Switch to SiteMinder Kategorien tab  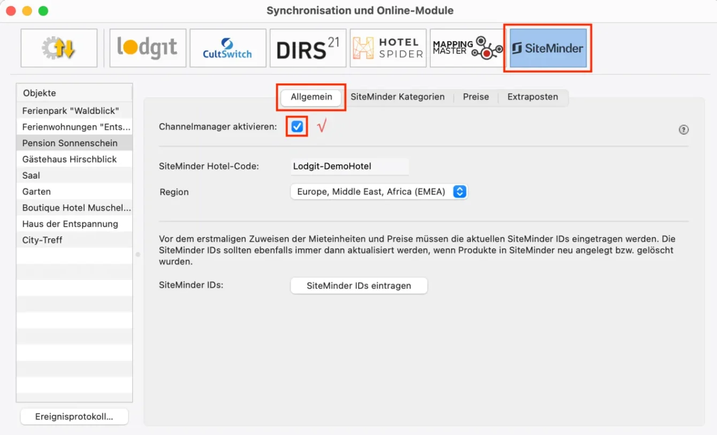click(x=398, y=97)
